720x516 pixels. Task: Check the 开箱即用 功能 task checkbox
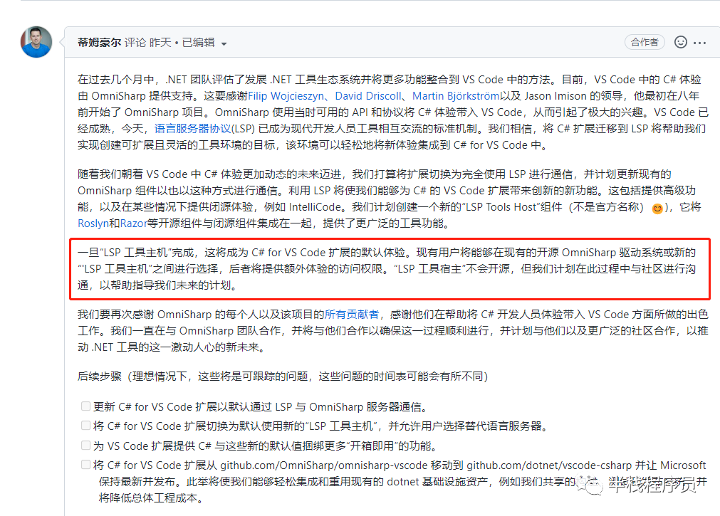pyautogui.click(x=85, y=446)
